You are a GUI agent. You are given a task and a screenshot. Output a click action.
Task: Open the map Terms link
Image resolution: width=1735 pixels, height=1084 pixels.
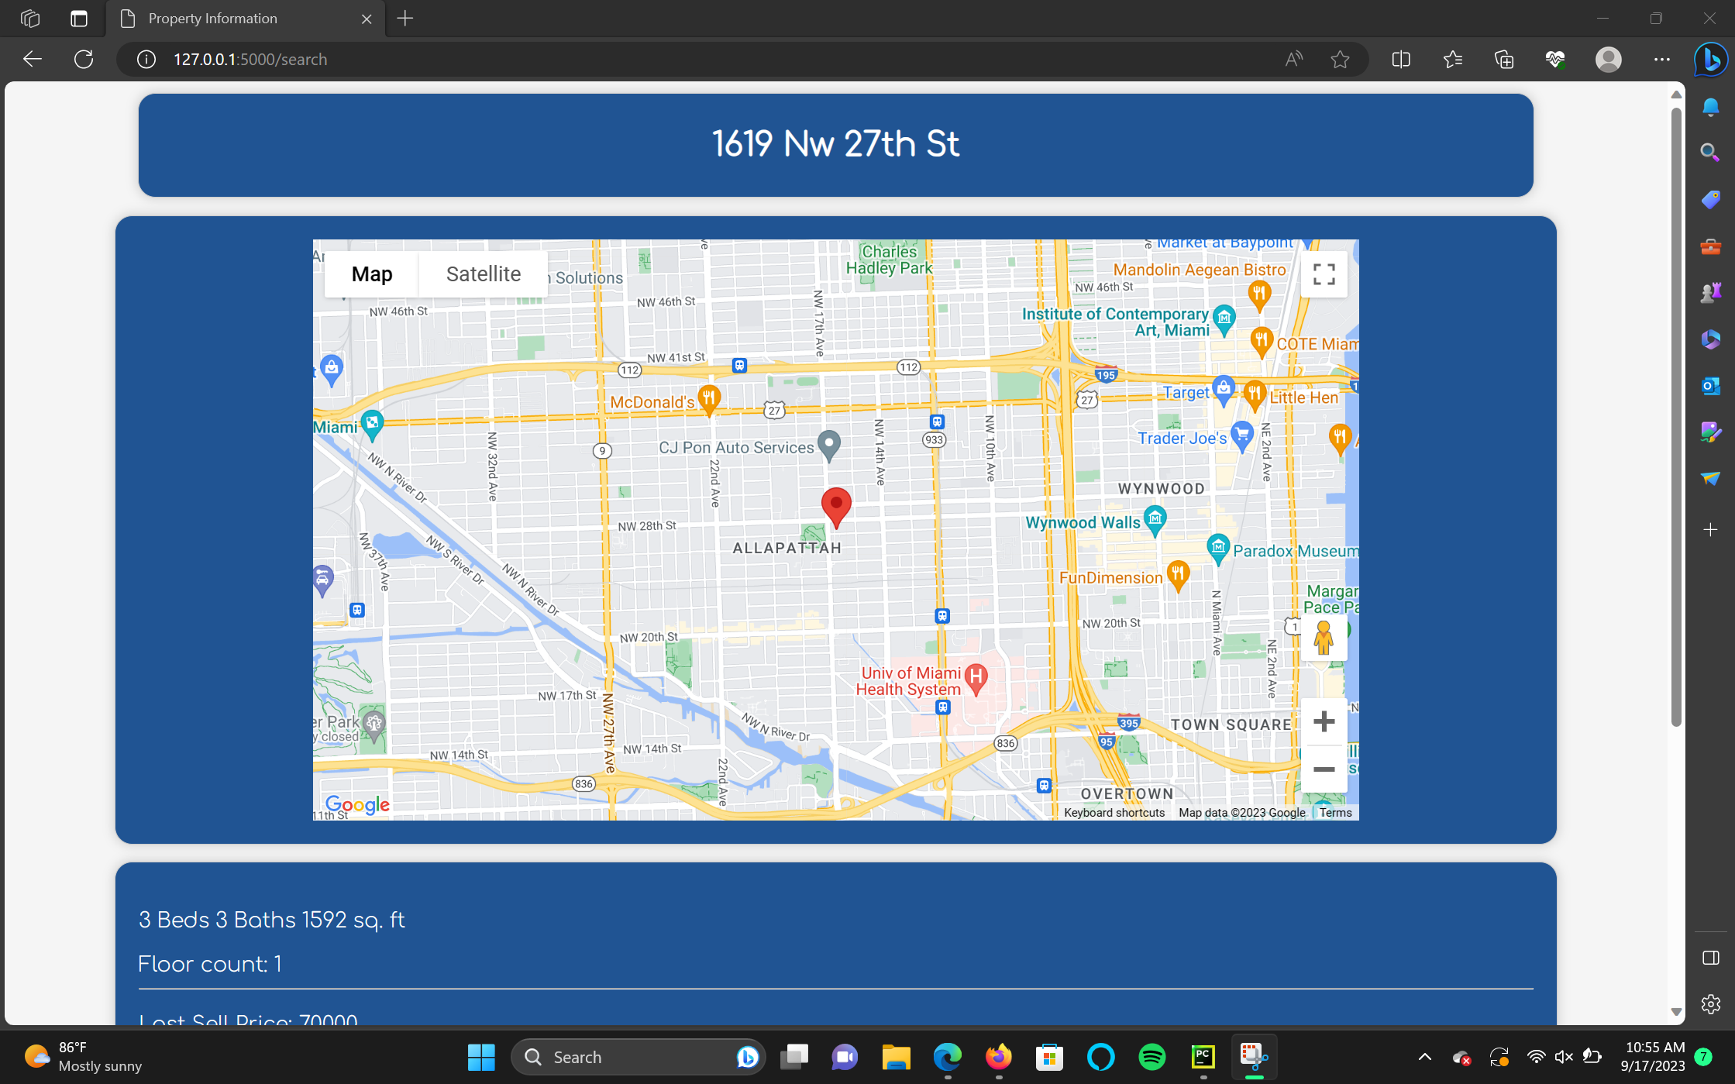(1335, 812)
